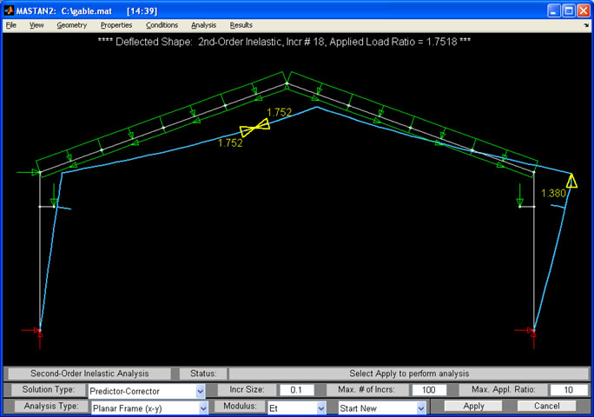Screen dimensions: 594x417
Task: Click the green downward load arrow on left column
Action: coord(55,195)
